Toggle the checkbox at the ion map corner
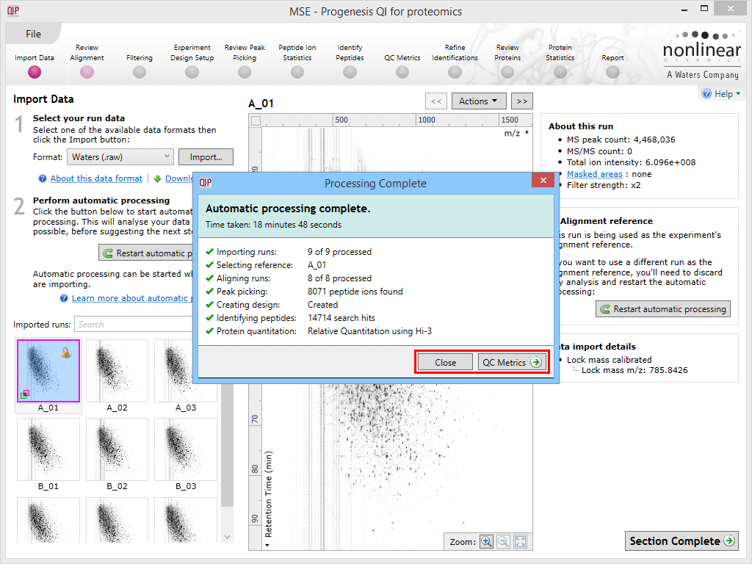This screenshot has width=752, height=564. click(256, 120)
